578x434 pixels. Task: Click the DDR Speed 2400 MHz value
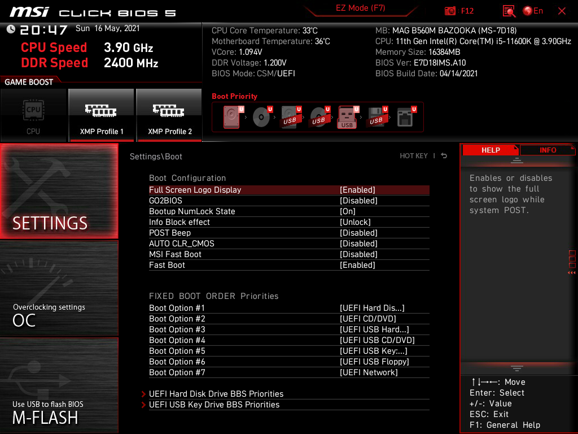click(131, 63)
